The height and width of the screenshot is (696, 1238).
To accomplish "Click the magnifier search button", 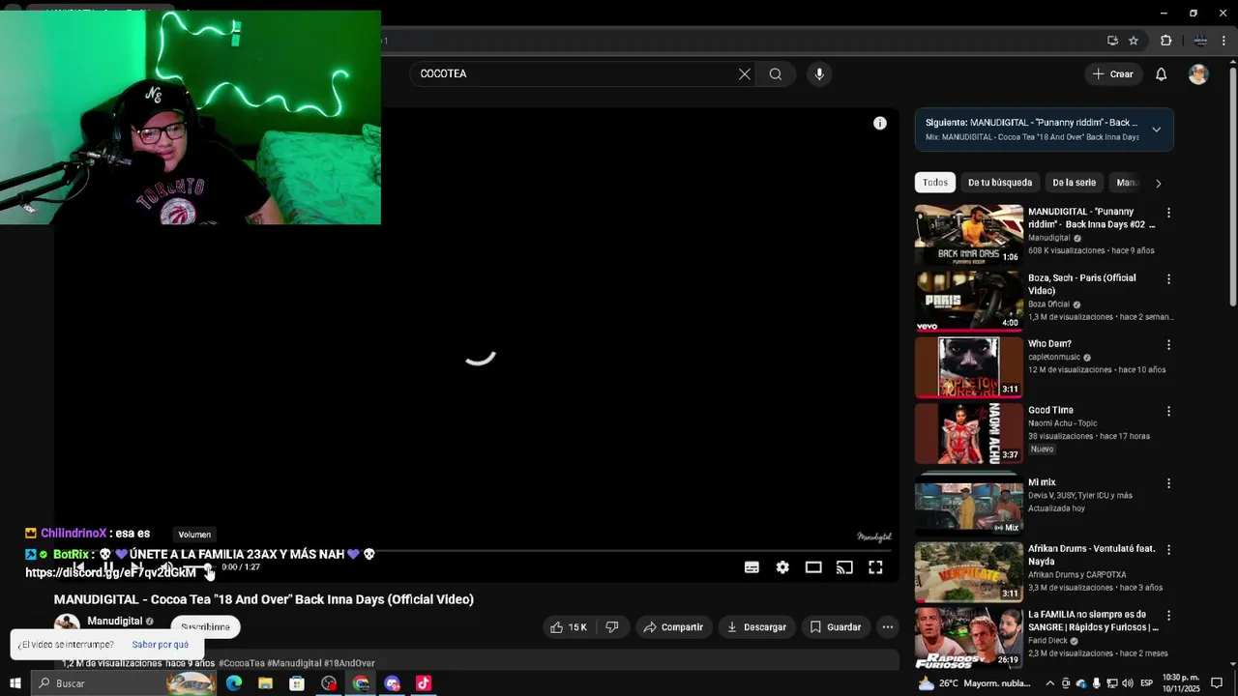I will click(x=776, y=73).
